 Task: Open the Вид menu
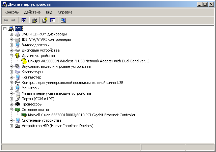pos(49,12)
